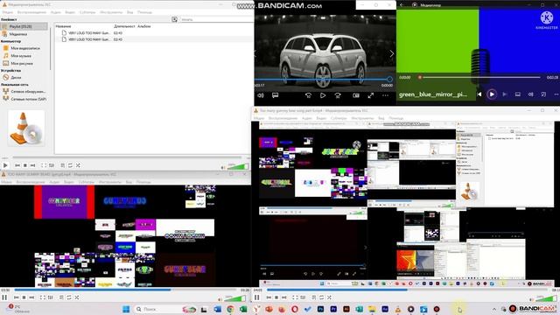Image resolution: width=560 pixels, height=315 pixels.
Task: Open Мои рисунки in the VLC sidebar
Action: coord(22,63)
